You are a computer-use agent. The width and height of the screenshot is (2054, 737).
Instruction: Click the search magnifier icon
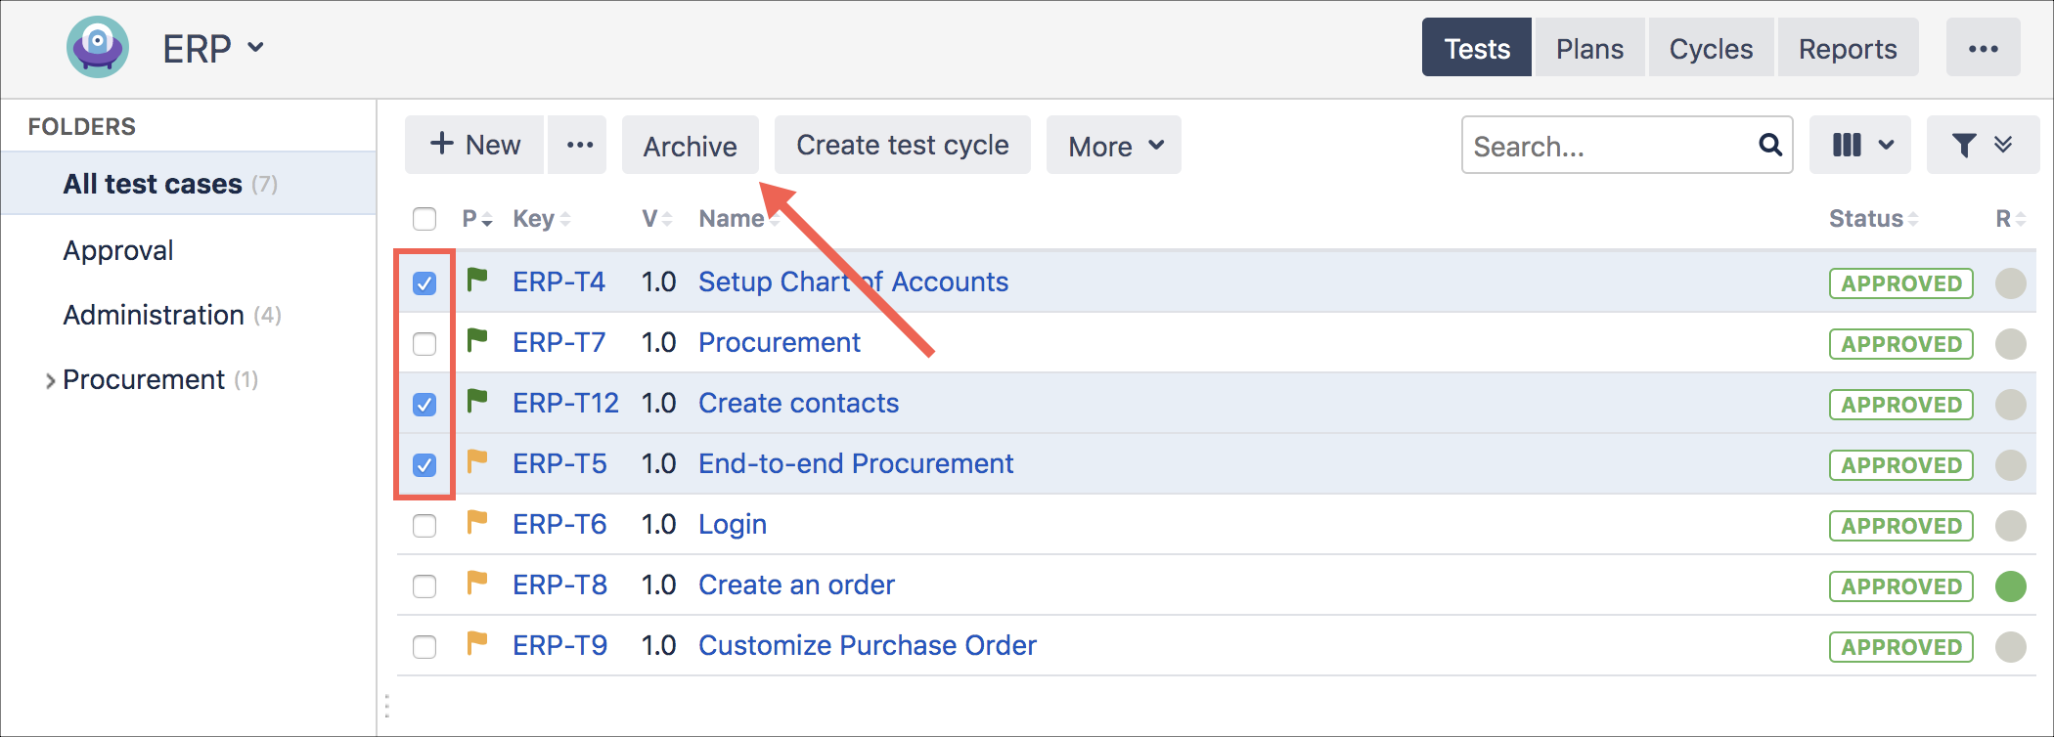tap(1769, 145)
